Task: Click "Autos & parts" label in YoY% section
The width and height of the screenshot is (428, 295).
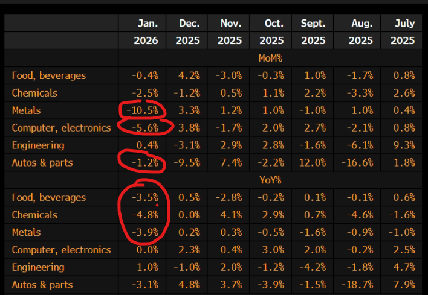Action: click(x=42, y=285)
